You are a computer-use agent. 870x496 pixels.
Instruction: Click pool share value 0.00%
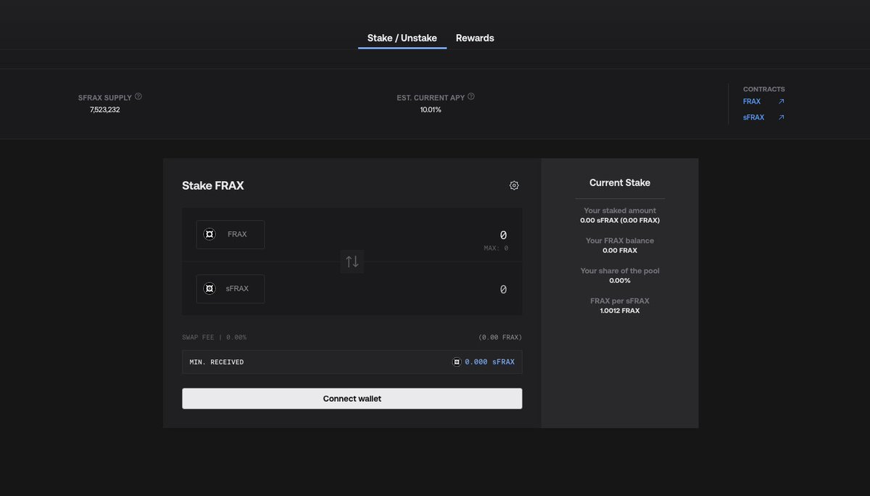pyautogui.click(x=620, y=280)
